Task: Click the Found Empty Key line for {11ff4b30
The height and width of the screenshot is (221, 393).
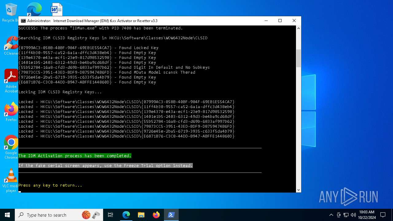Action: point(87,53)
